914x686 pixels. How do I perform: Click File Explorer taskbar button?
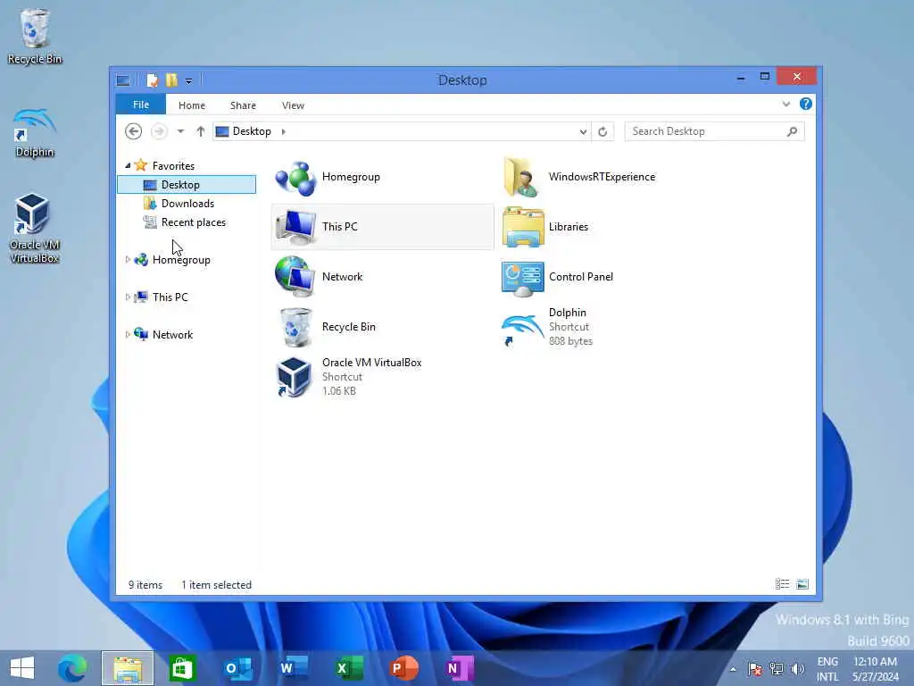click(x=128, y=668)
